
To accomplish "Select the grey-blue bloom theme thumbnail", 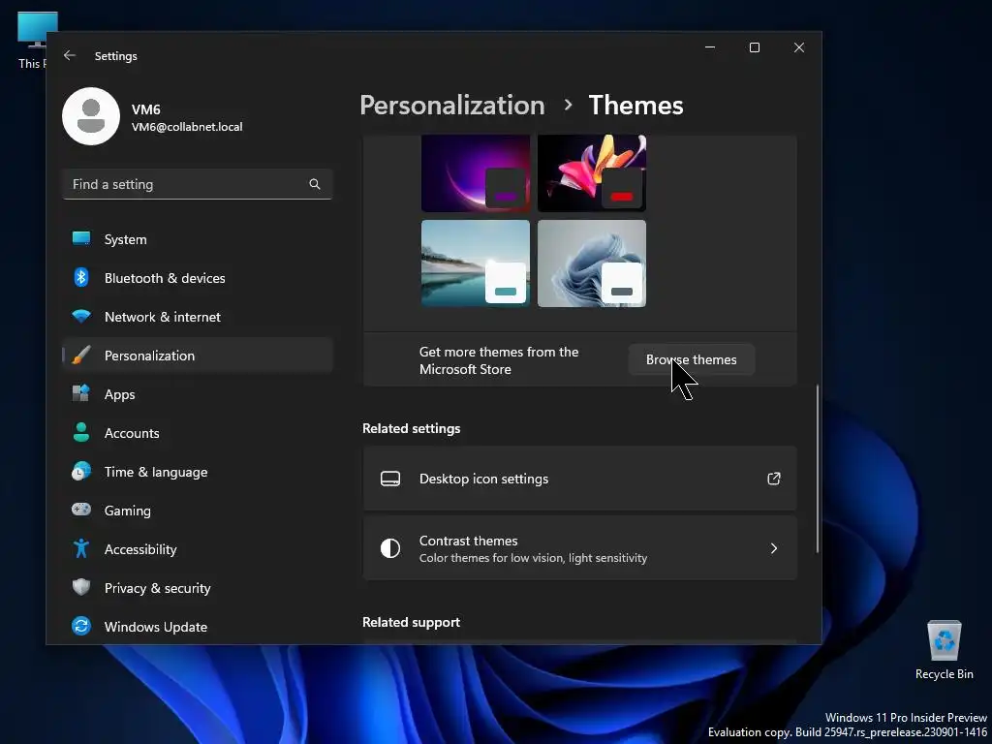I will click(592, 263).
